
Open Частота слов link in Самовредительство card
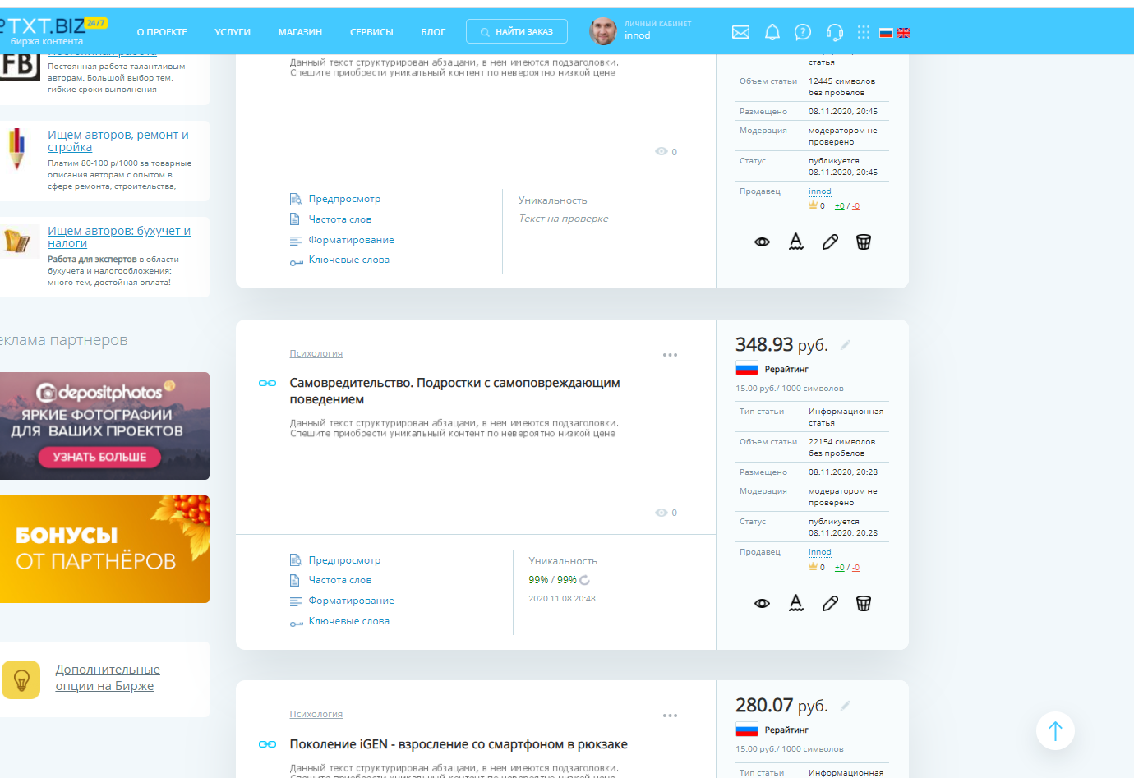click(339, 580)
